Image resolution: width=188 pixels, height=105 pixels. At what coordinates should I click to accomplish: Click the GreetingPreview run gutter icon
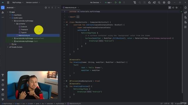click(67, 86)
